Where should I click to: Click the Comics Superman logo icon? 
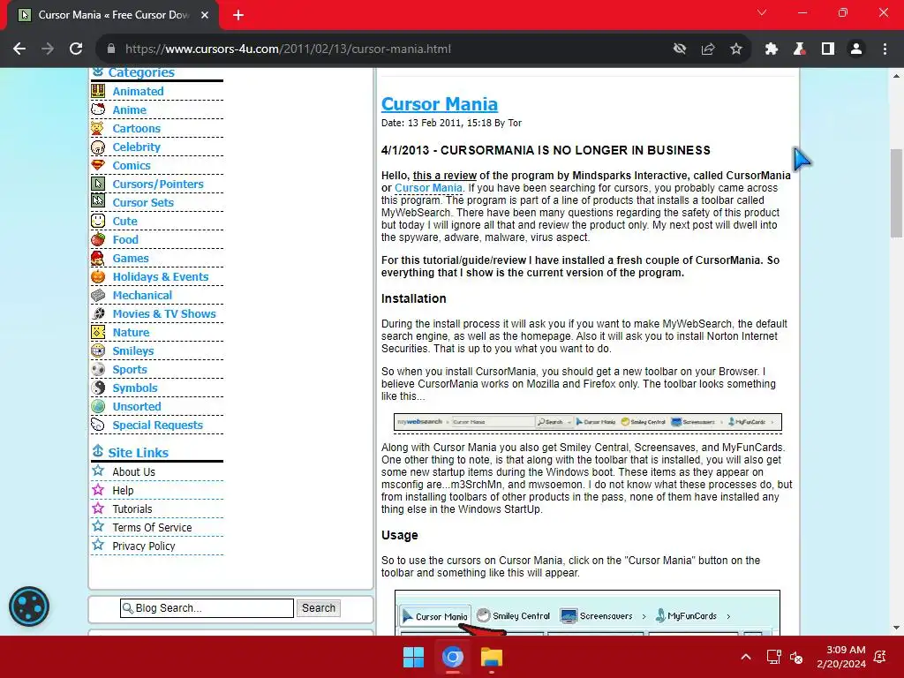pyautogui.click(x=98, y=165)
